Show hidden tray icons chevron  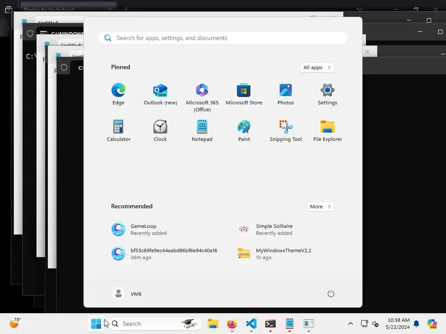351,324
